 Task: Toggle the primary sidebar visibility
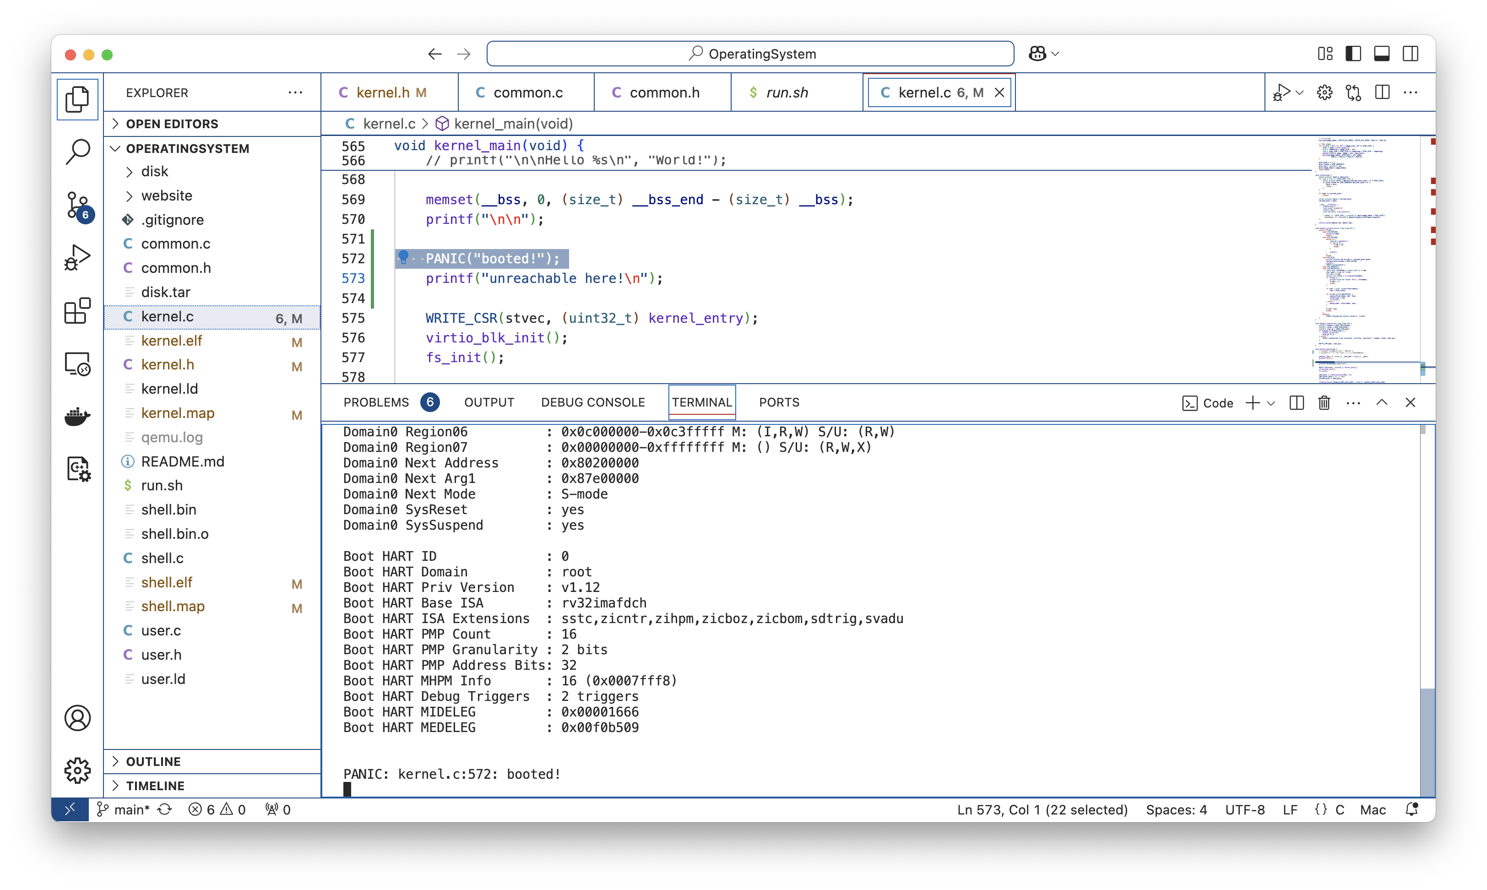point(1353,54)
